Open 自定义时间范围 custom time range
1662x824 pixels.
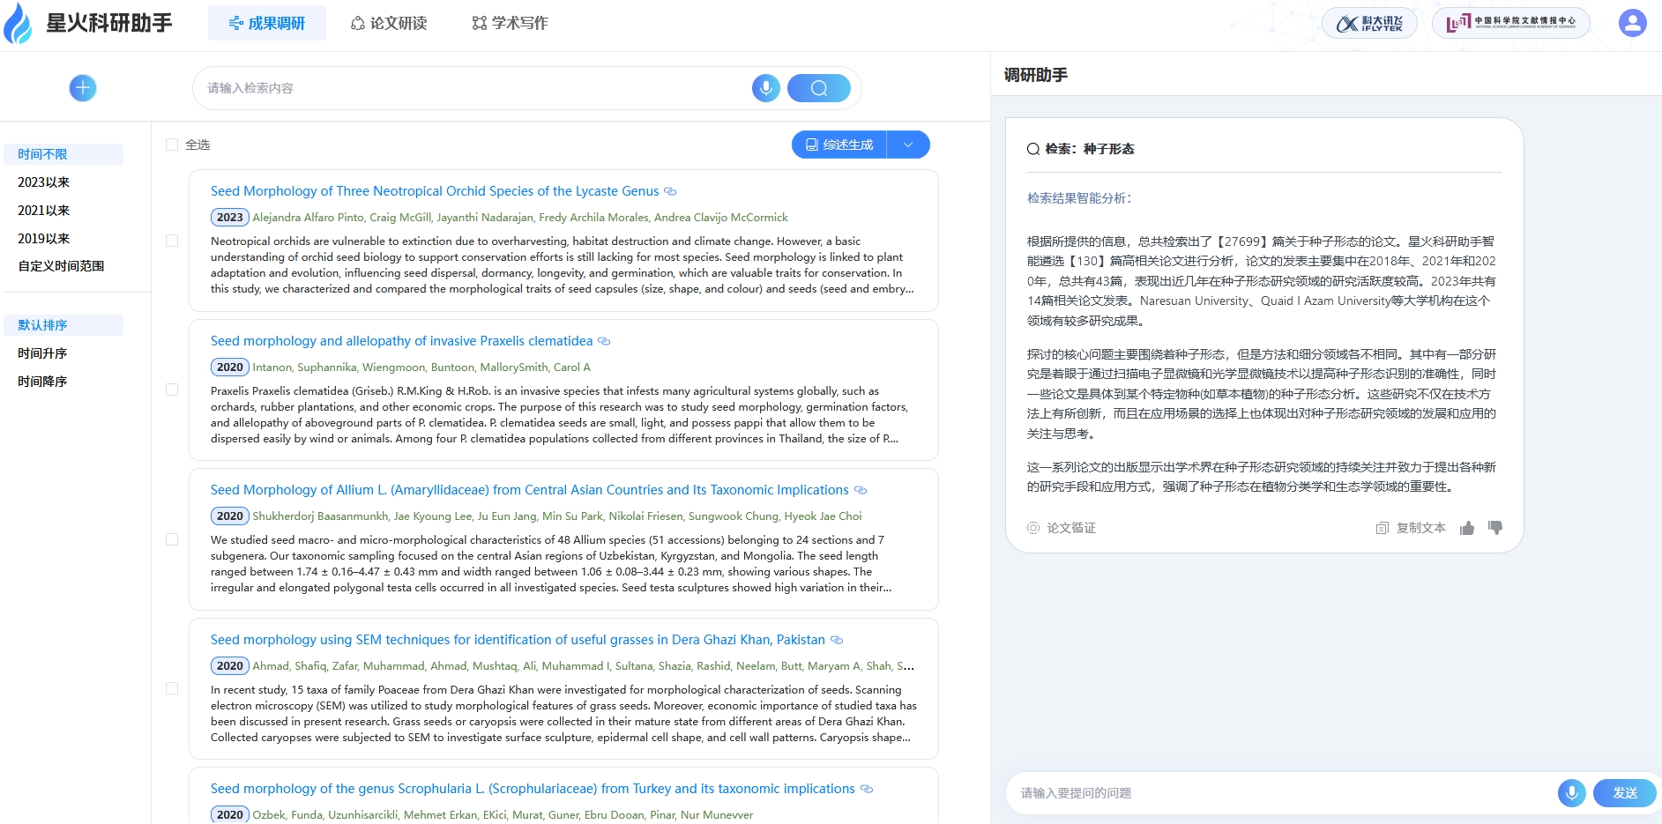point(61,266)
